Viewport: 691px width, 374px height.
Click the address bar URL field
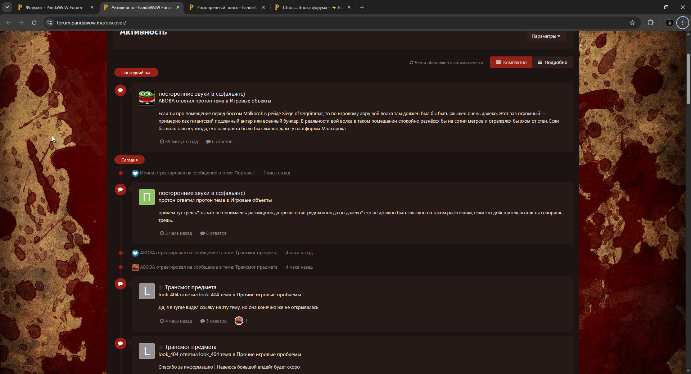point(338,23)
